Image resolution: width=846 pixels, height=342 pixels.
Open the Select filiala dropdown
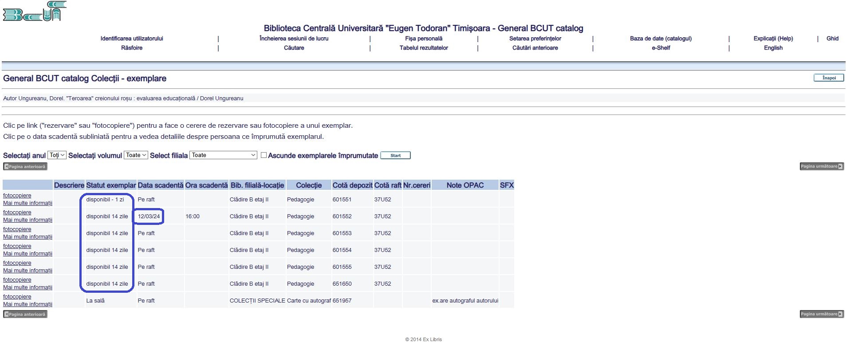pos(224,155)
